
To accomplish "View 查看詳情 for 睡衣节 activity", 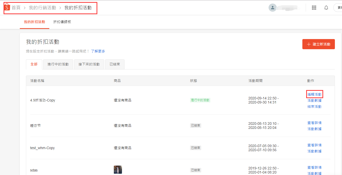I will [x=315, y=123].
